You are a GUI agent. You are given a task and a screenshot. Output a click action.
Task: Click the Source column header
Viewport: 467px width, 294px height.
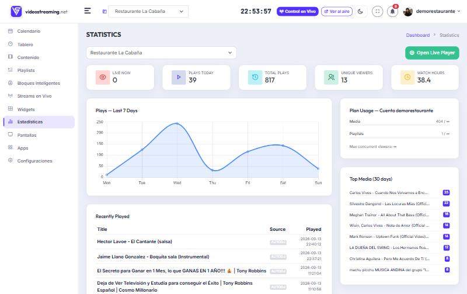click(278, 229)
